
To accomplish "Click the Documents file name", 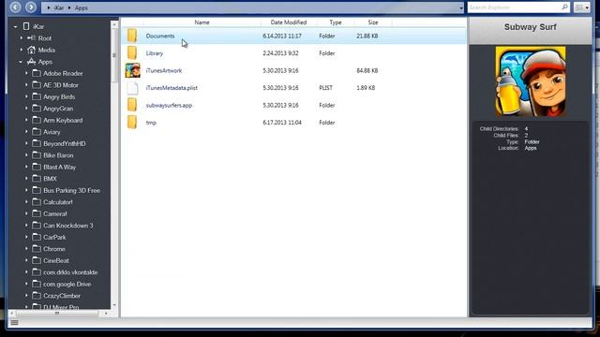I will point(160,36).
